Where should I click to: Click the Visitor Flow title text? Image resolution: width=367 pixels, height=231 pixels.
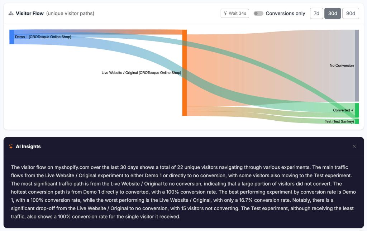30,13
